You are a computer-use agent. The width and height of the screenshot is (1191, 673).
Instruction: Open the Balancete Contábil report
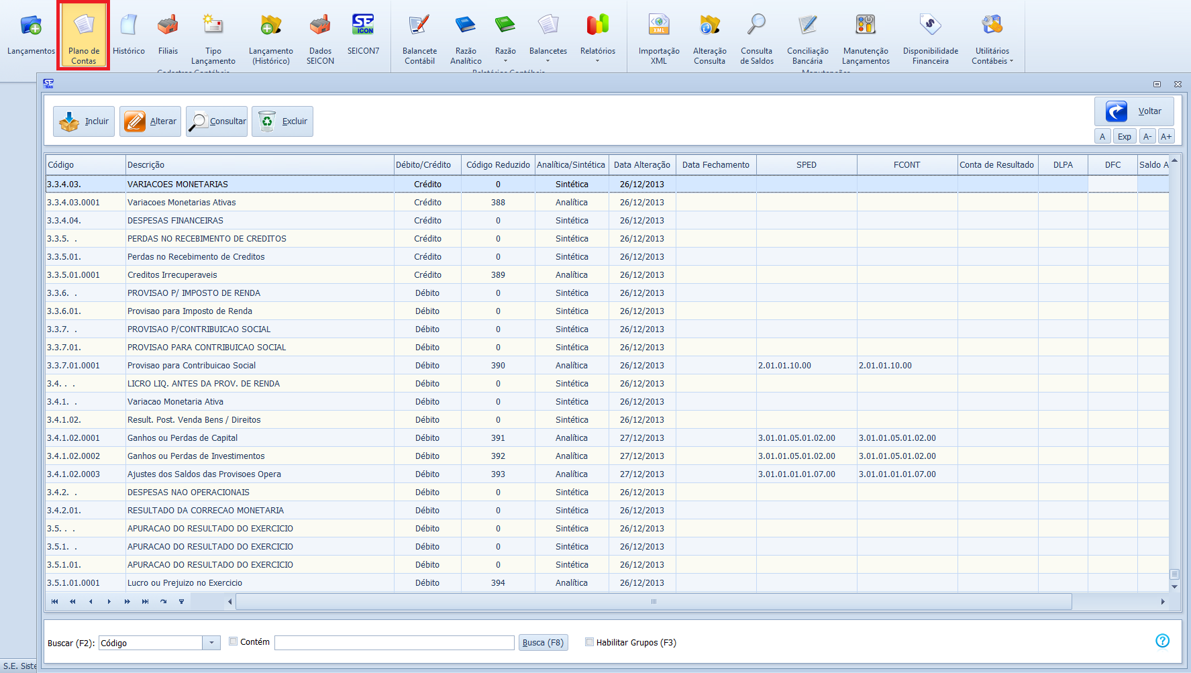(x=419, y=39)
